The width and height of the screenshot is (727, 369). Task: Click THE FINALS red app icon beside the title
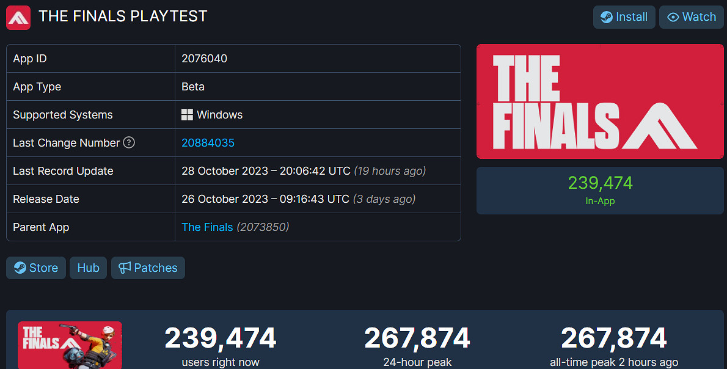coord(18,17)
